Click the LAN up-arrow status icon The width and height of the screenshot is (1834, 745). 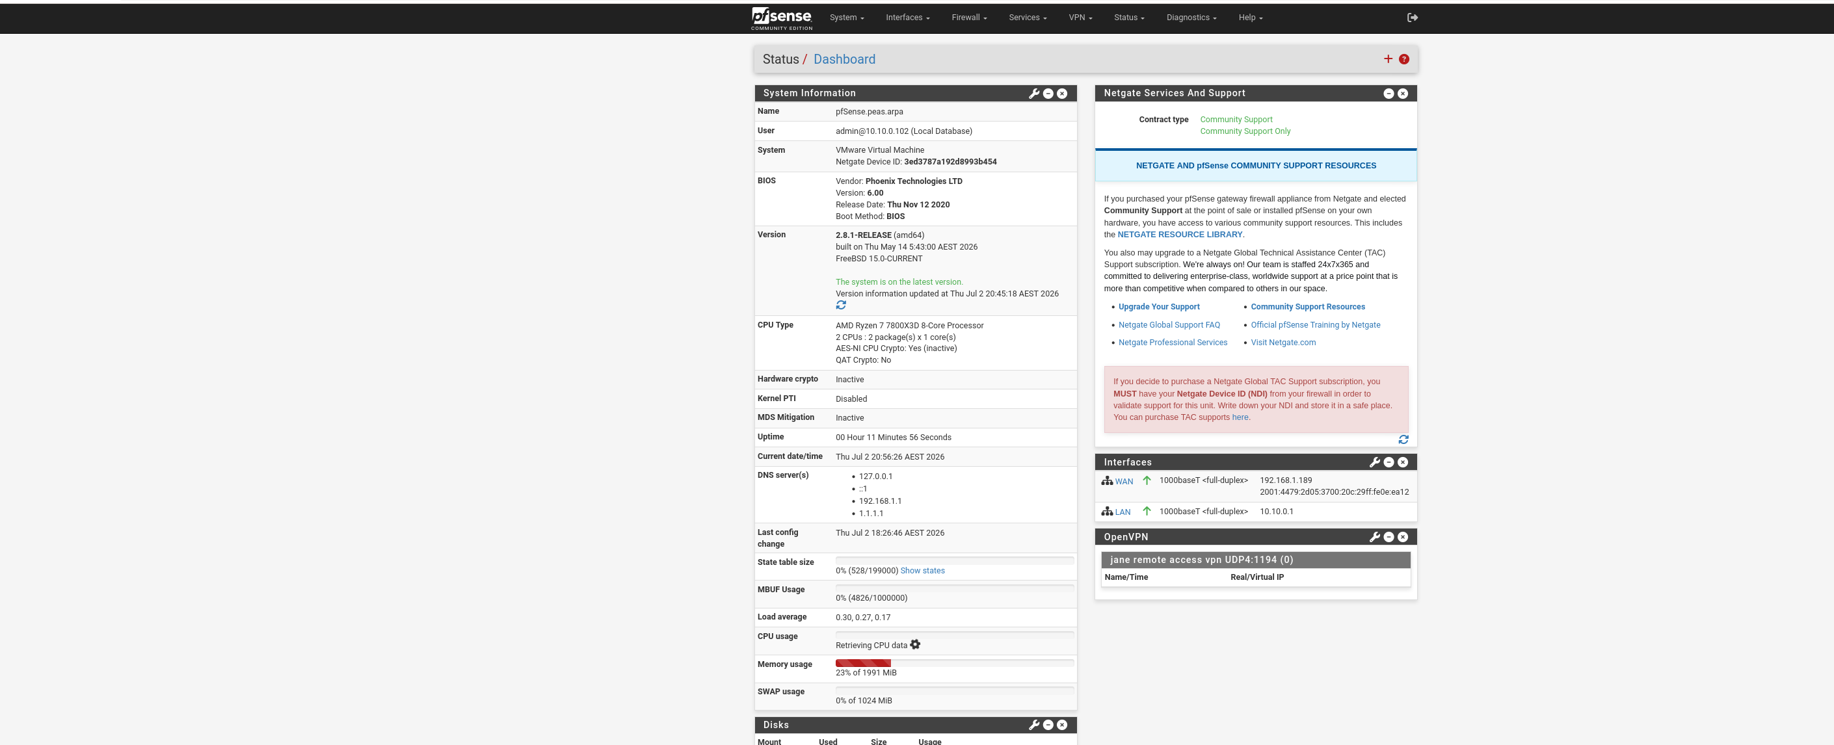(1146, 511)
